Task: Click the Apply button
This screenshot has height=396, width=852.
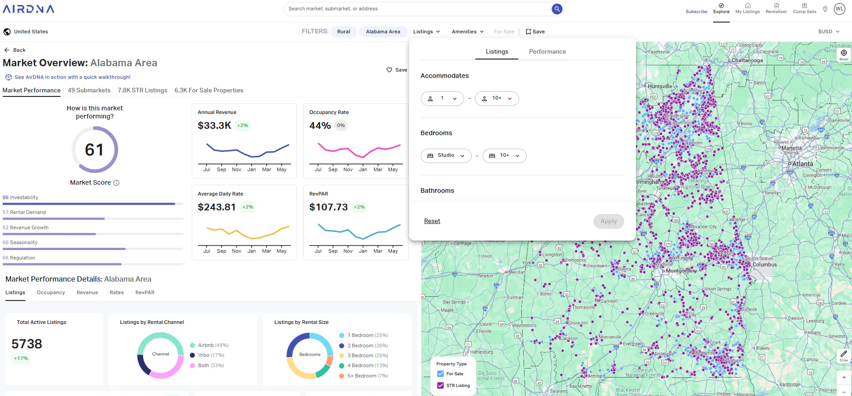Action: pos(608,221)
